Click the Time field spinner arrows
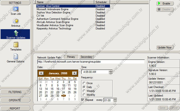Screen dimensions: 180x111 111,72
